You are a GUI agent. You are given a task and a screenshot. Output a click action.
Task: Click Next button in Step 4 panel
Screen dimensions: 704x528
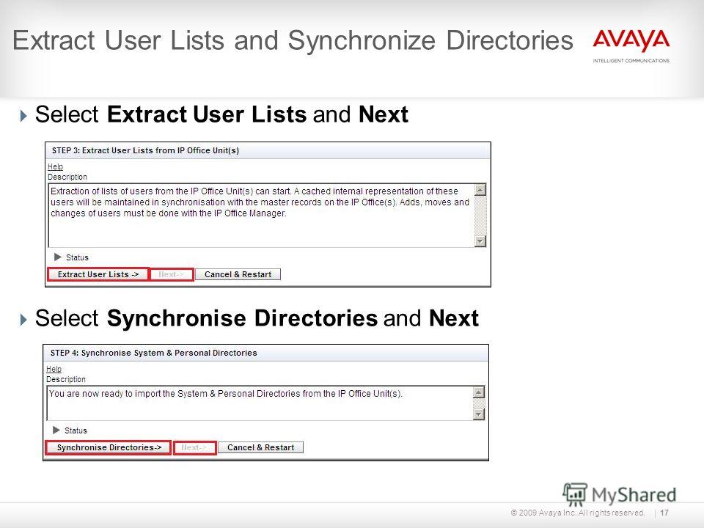coord(195,447)
